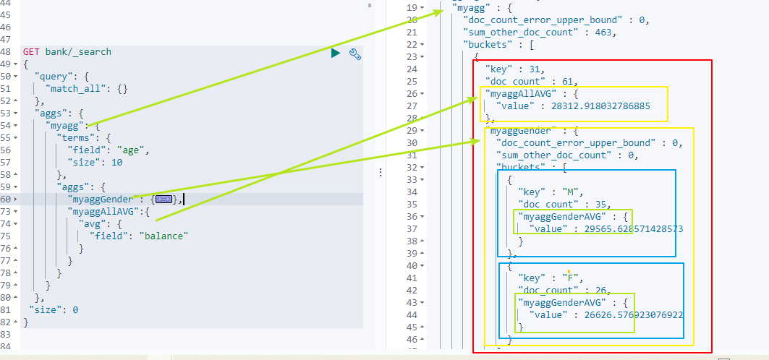Collapse the "query" block at line 50
Viewport: 769px width, 360px height.
click(17, 77)
